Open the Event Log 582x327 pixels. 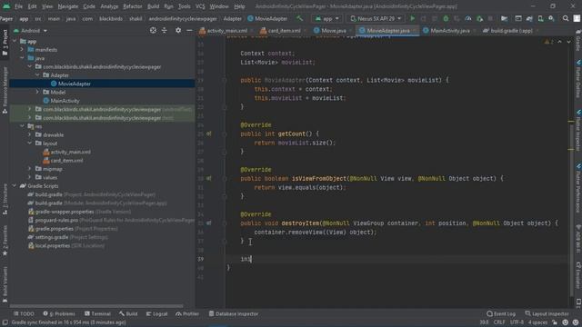point(501,313)
